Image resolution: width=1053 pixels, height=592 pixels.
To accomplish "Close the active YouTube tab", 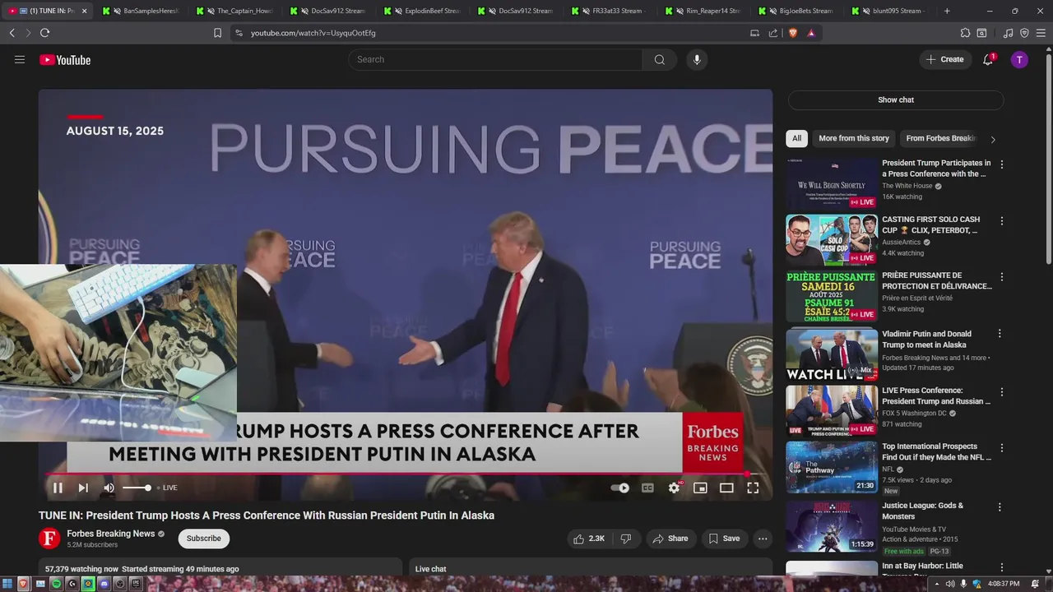I will coord(84,11).
